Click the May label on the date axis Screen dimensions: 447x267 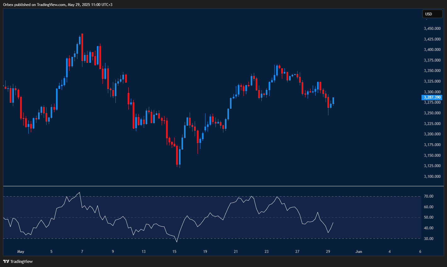click(x=21, y=251)
